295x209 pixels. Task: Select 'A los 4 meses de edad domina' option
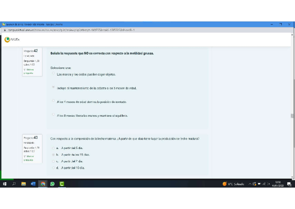(x=54, y=100)
